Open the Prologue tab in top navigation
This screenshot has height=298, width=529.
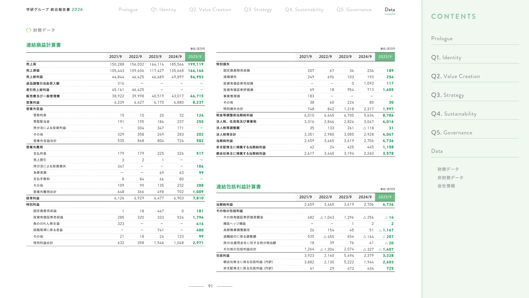point(128,10)
